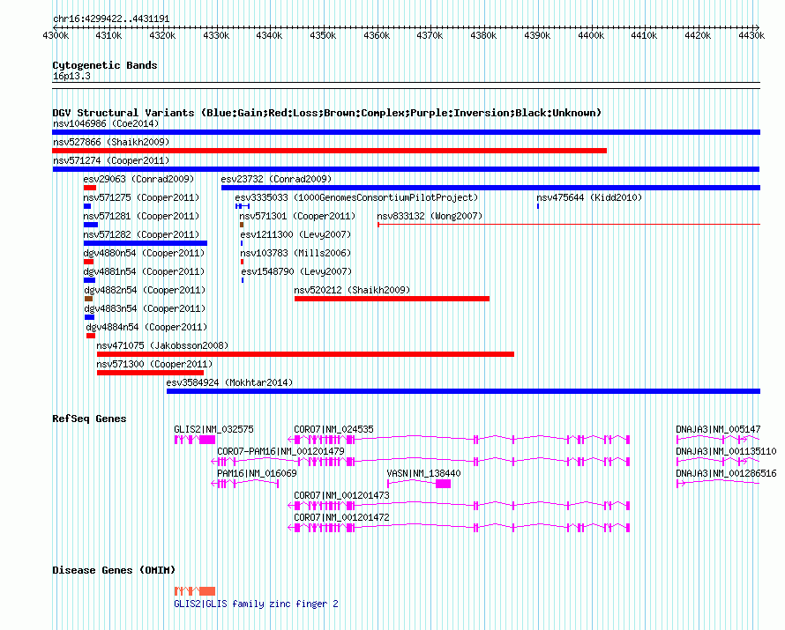Image resolution: width=785 pixels, height=630 pixels.
Task: Open dgv4883n54 (Cooper2011) variant label
Action: 145,308
